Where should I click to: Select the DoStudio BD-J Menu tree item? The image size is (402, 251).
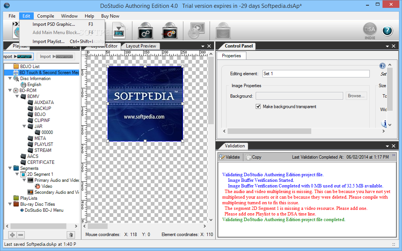[42, 210]
